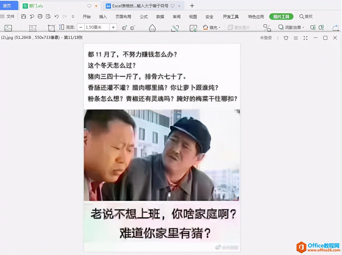Click the fullscreen icon in image viewer
The width and height of the screenshot is (342, 255).
coord(305,38)
